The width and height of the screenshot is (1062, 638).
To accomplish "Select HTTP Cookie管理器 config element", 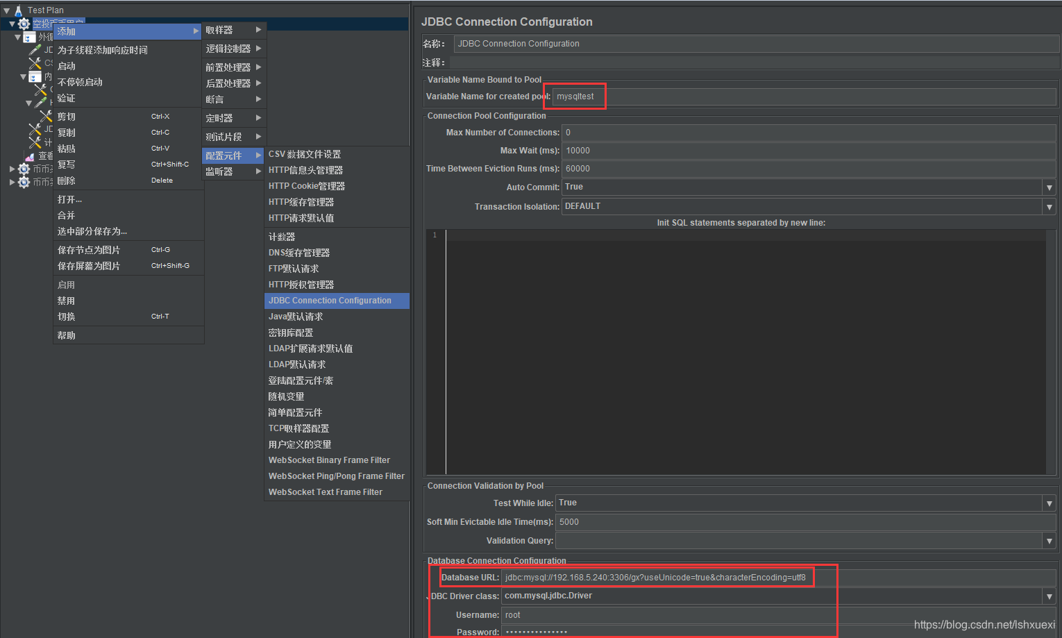I will pyautogui.click(x=337, y=186).
